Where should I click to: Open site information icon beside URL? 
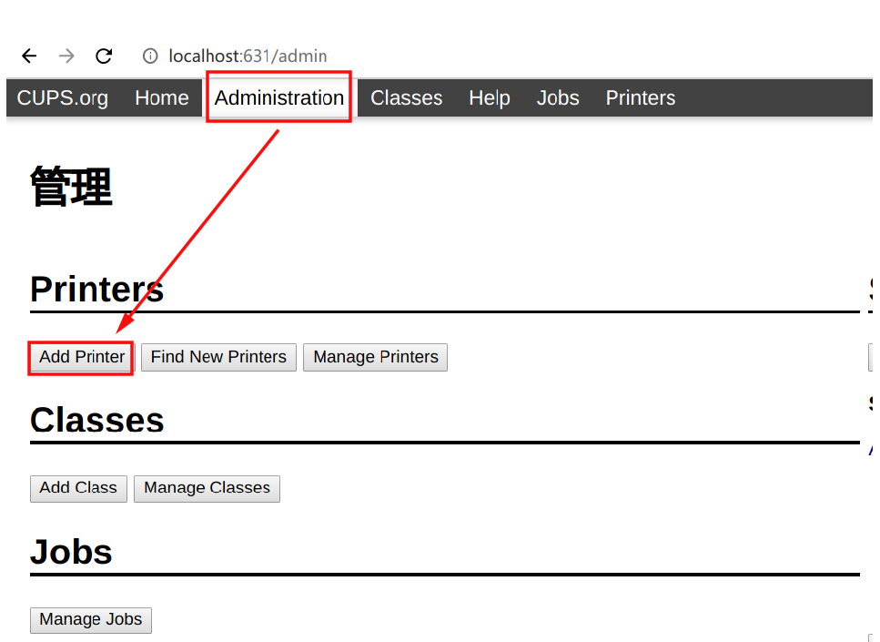pyautogui.click(x=150, y=56)
